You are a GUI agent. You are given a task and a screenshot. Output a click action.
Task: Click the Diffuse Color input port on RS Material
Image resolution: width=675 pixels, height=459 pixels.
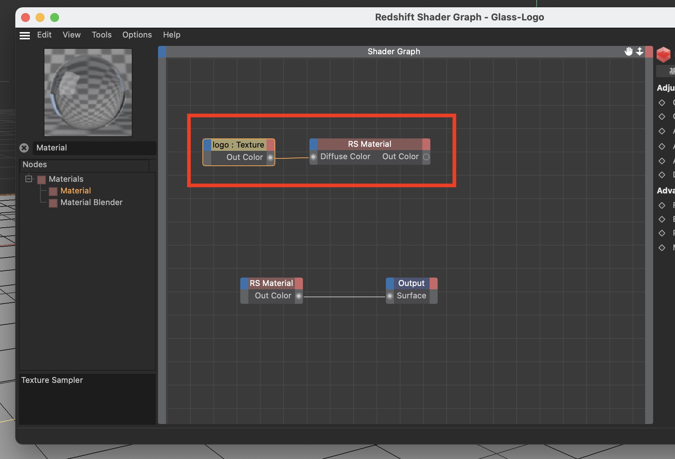(x=313, y=157)
